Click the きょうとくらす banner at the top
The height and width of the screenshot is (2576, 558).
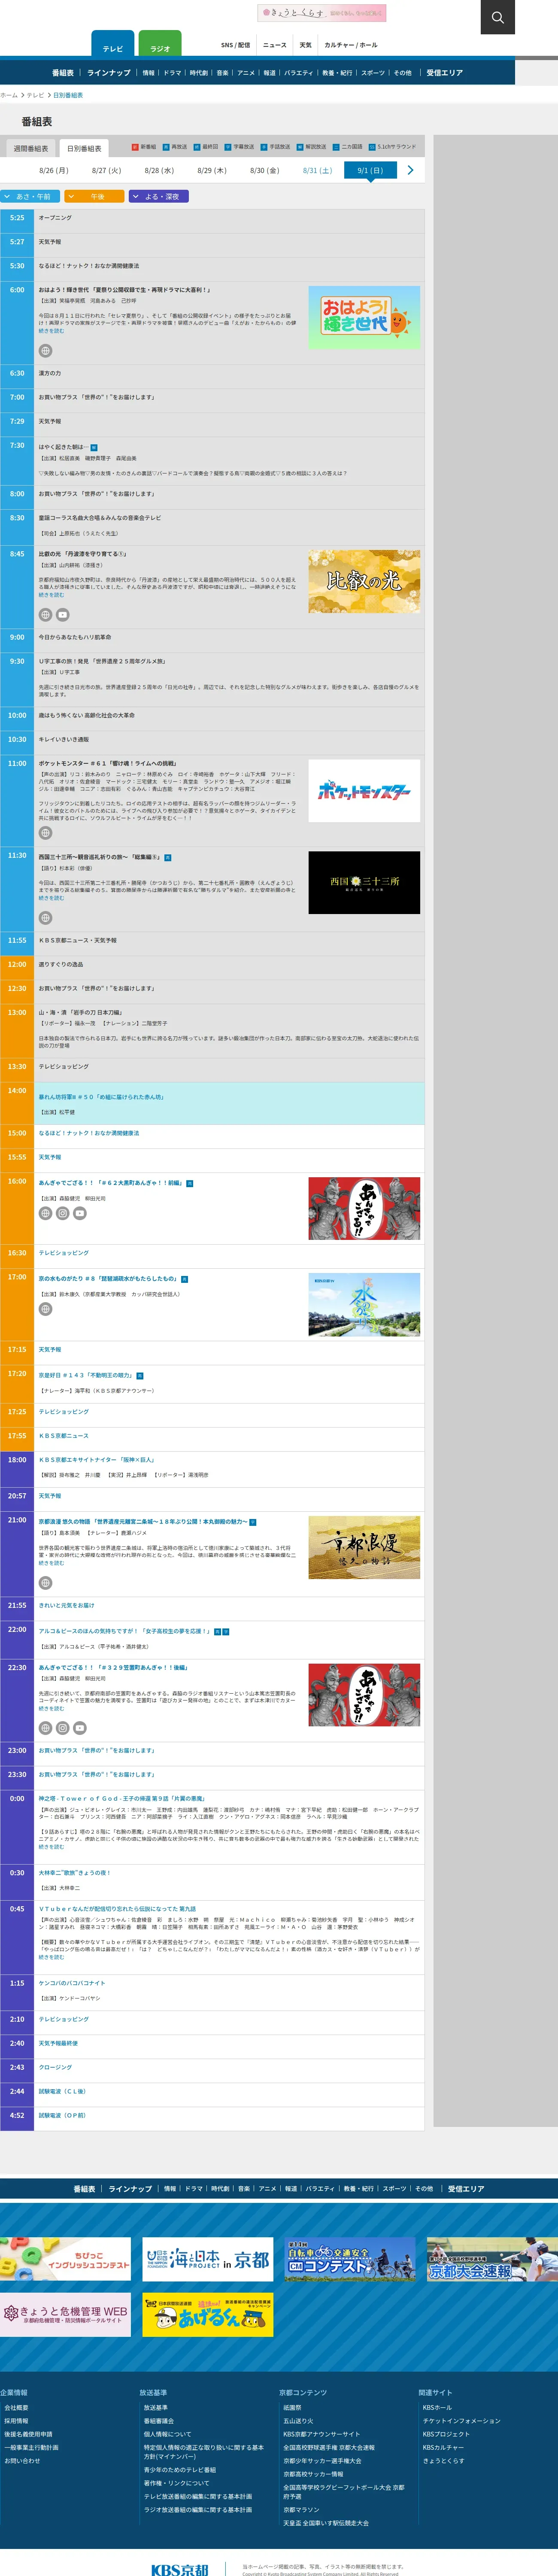pyautogui.click(x=322, y=13)
